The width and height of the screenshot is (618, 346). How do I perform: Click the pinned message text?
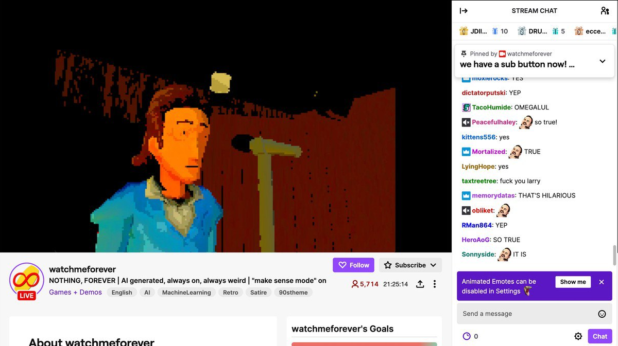point(517,64)
